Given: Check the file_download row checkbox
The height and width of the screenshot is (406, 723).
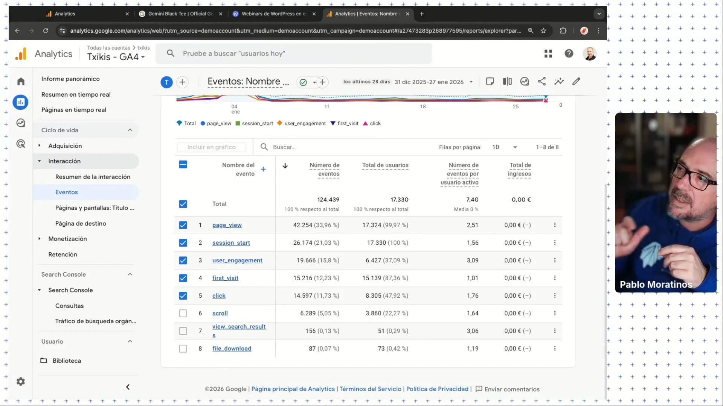Looking at the screenshot, I should point(183,348).
